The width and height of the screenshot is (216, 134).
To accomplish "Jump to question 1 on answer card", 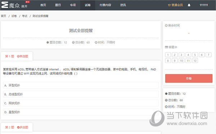I will click(x=168, y=55).
